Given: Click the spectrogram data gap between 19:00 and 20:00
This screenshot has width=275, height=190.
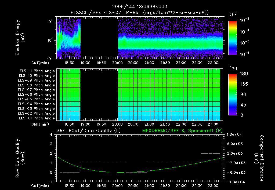Looking at the screenshot, I should pos(99,38).
